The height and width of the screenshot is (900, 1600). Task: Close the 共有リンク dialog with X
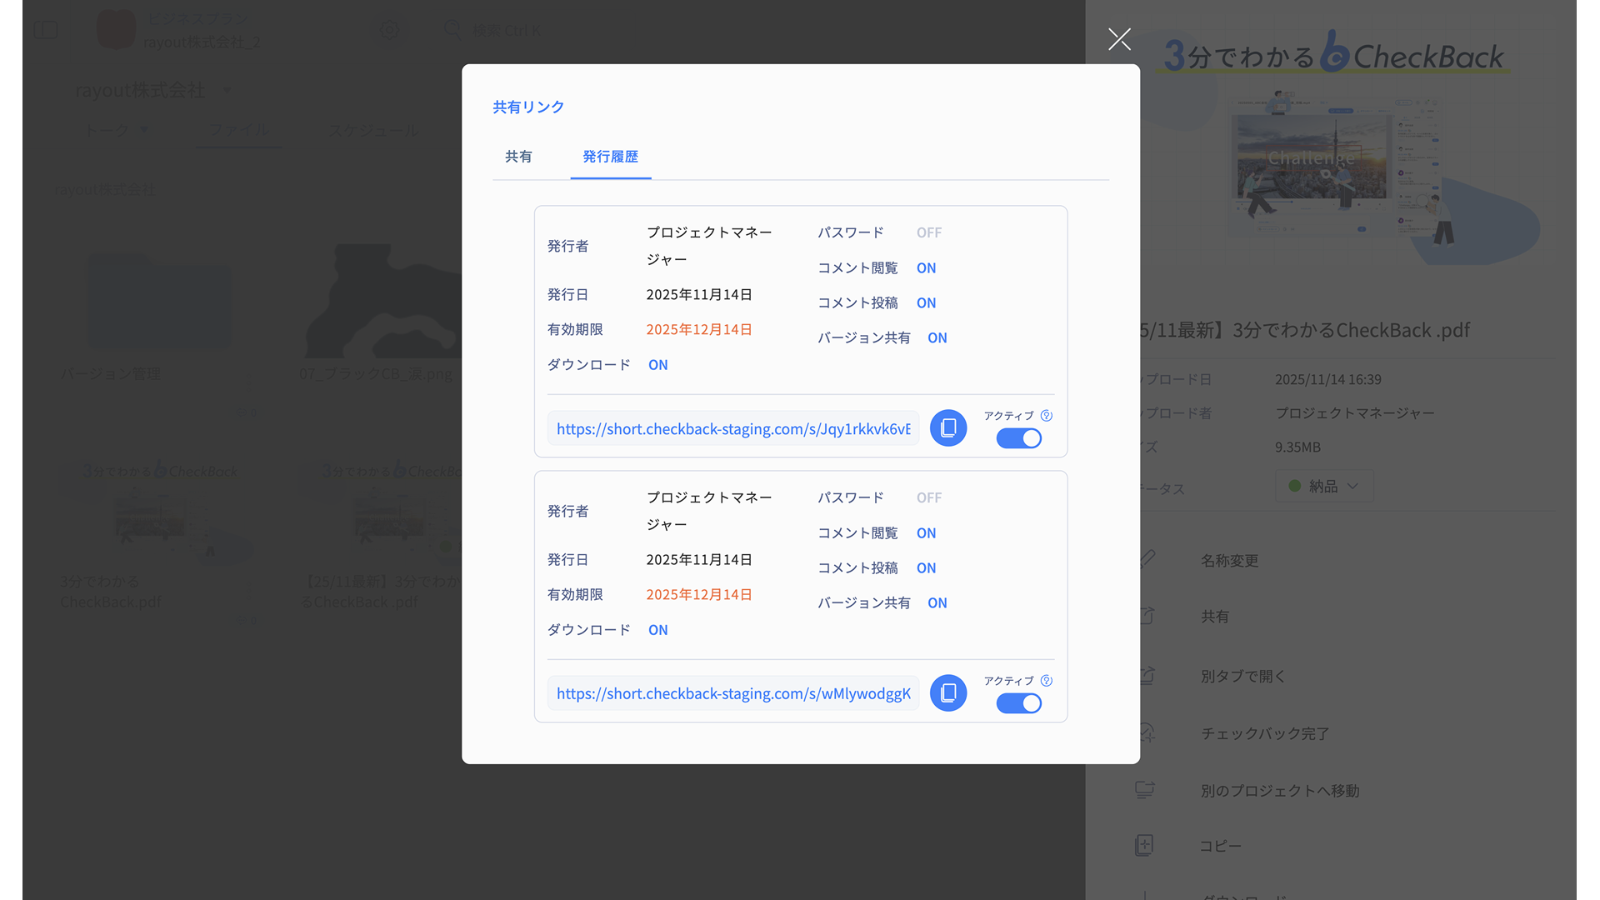(x=1119, y=39)
